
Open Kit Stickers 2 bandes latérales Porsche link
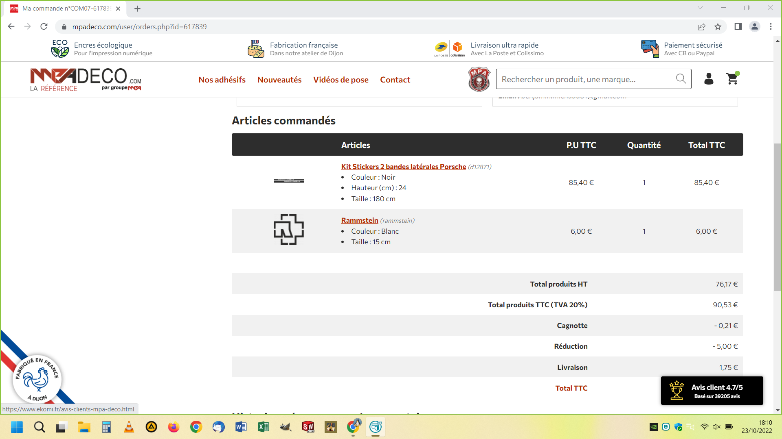pos(404,167)
